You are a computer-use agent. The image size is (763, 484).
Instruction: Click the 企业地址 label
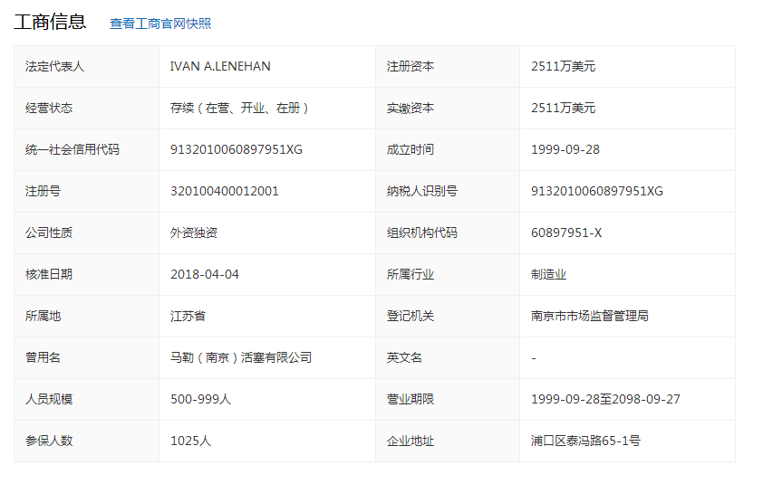[410, 441]
